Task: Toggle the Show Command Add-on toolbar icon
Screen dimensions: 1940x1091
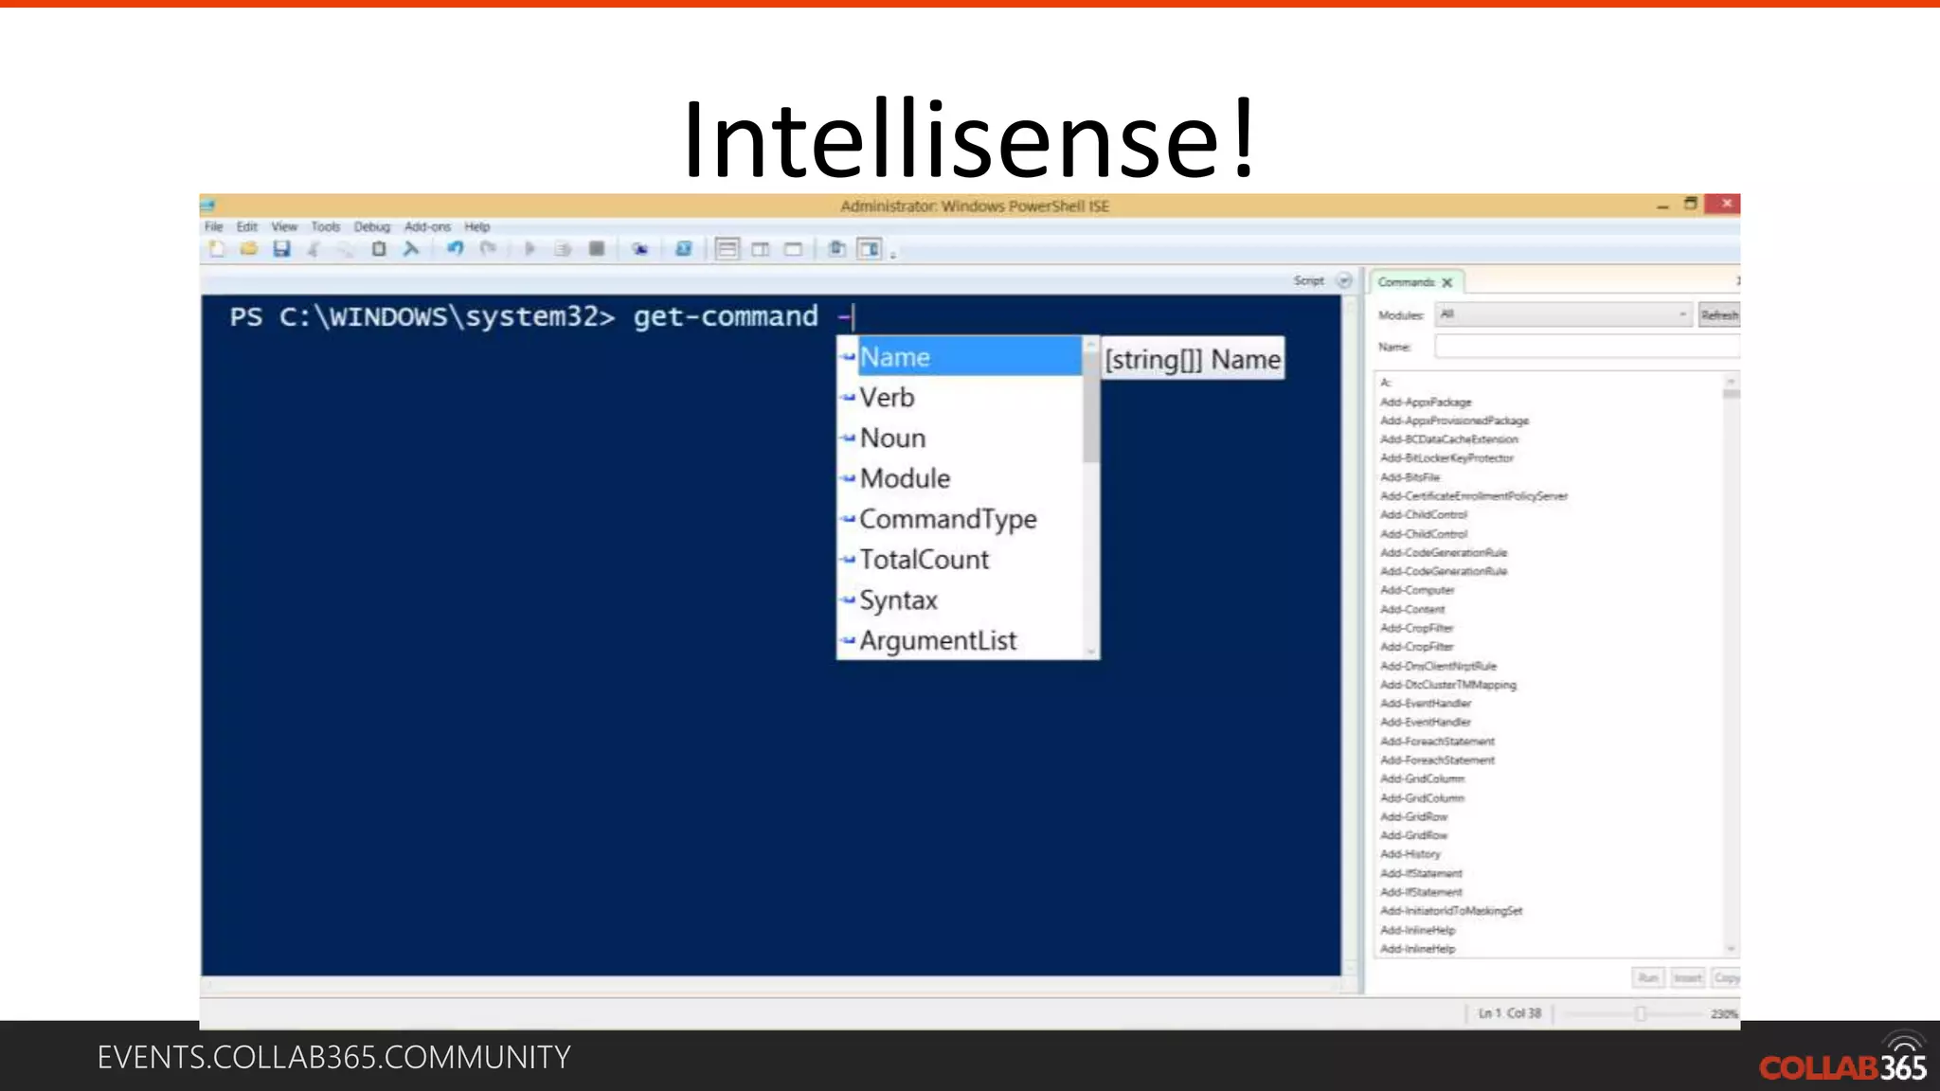Action: [870, 249]
